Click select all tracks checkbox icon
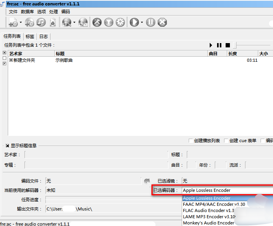This screenshot has height=226, width=273. [5, 52]
